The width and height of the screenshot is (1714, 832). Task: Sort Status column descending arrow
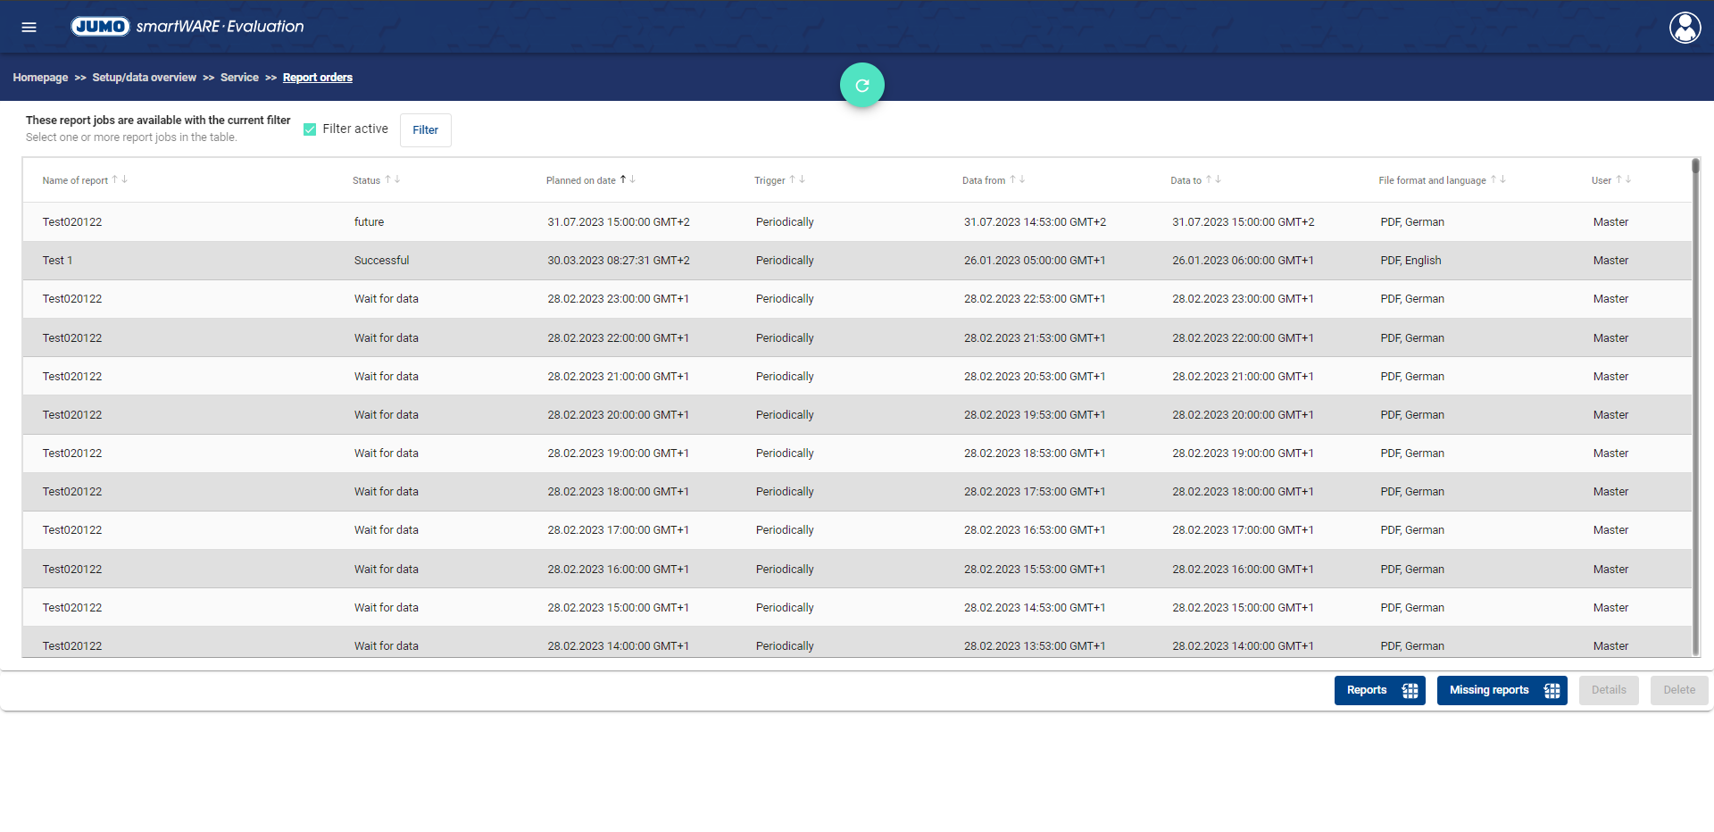click(x=397, y=179)
